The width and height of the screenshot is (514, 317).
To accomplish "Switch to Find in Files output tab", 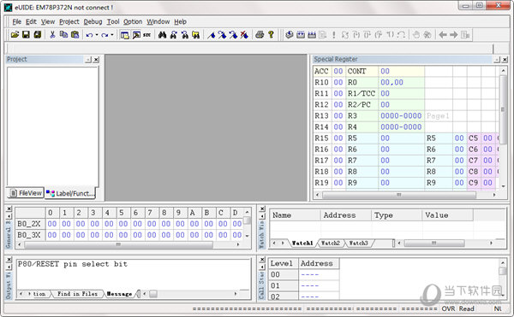I will (77, 293).
